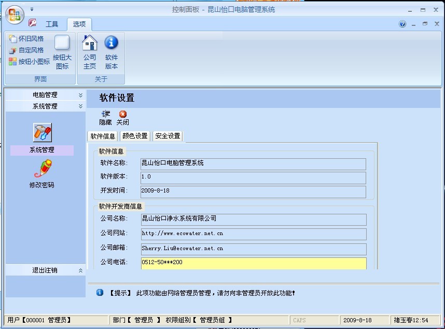Click the 用户【000001 管理员】 status entry
Screen dimensions: 445x329
pyautogui.click(x=39, y=320)
